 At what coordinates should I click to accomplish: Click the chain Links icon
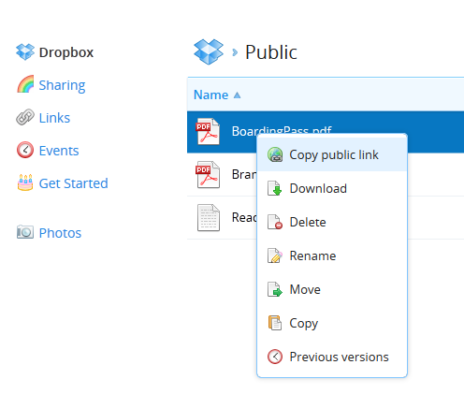coord(25,117)
